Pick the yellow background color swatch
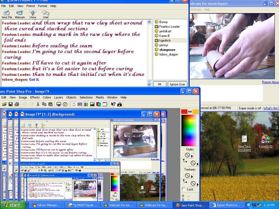This screenshot has height=209, width=279. click(195, 111)
